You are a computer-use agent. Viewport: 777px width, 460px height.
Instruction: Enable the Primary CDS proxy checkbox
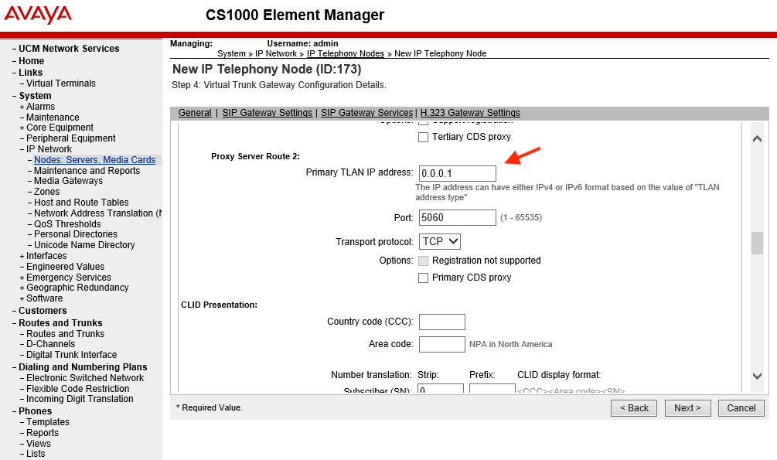click(x=423, y=278)
